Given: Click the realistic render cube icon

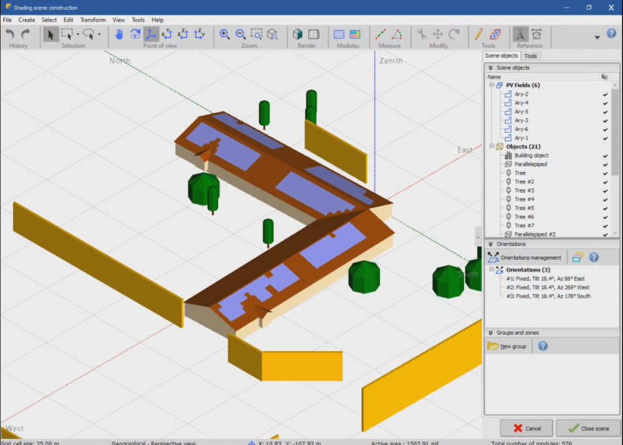Looking at the screenshot, I should (x=298, y=34).
